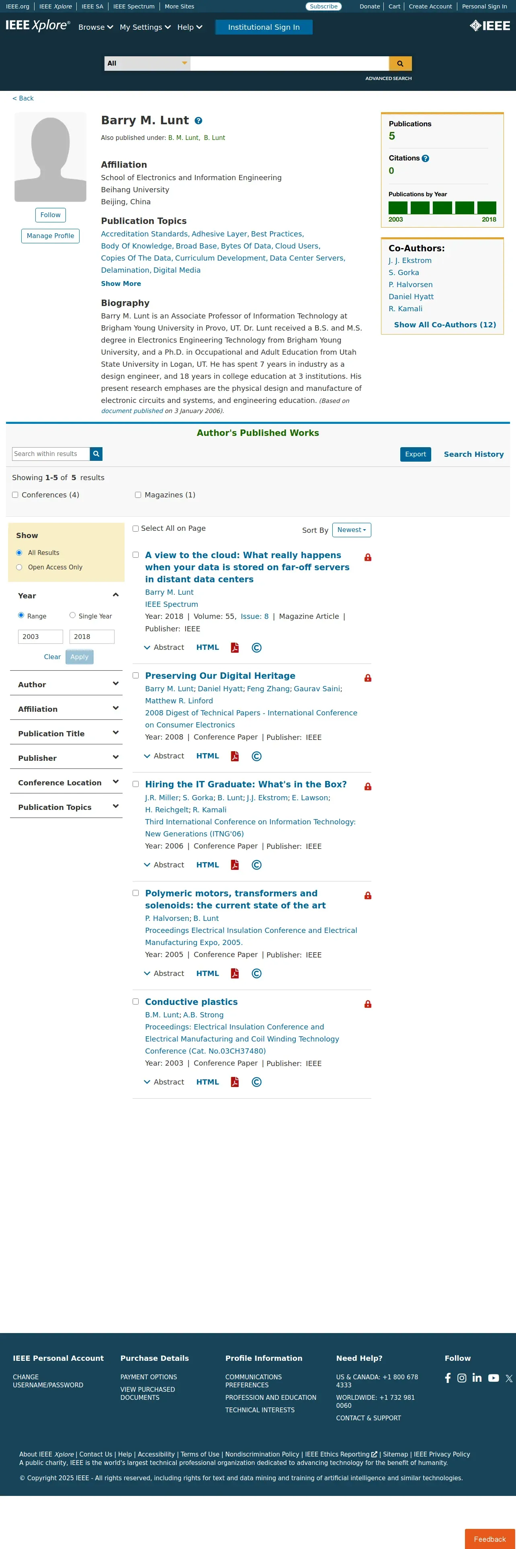Viewport: 516px width, 1549px height.
Task: Collapse the Year filter section
Action: pos(115,595)
